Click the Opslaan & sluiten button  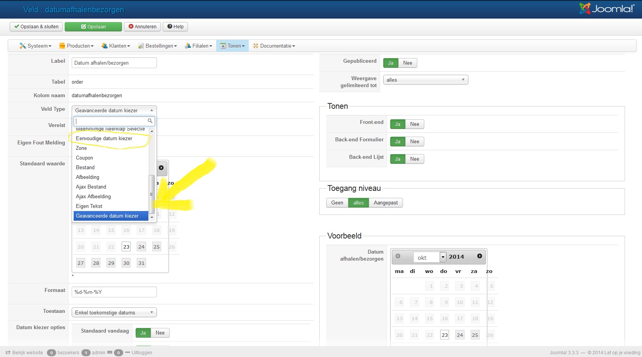pos(36,27)
